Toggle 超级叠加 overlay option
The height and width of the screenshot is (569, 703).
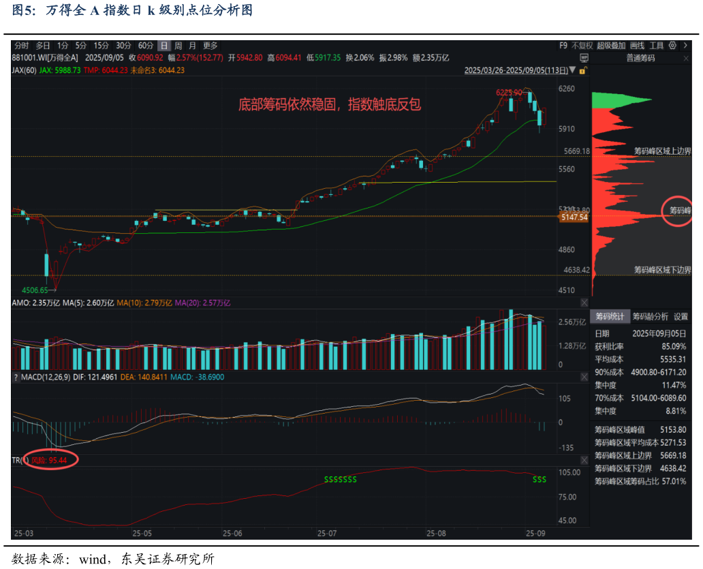611,46
